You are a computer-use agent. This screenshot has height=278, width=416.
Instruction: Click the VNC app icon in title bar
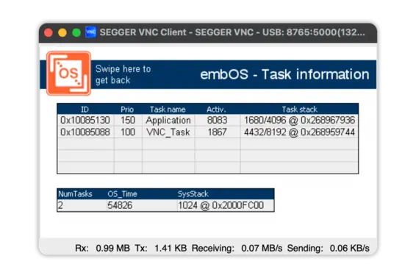point(90,32)
